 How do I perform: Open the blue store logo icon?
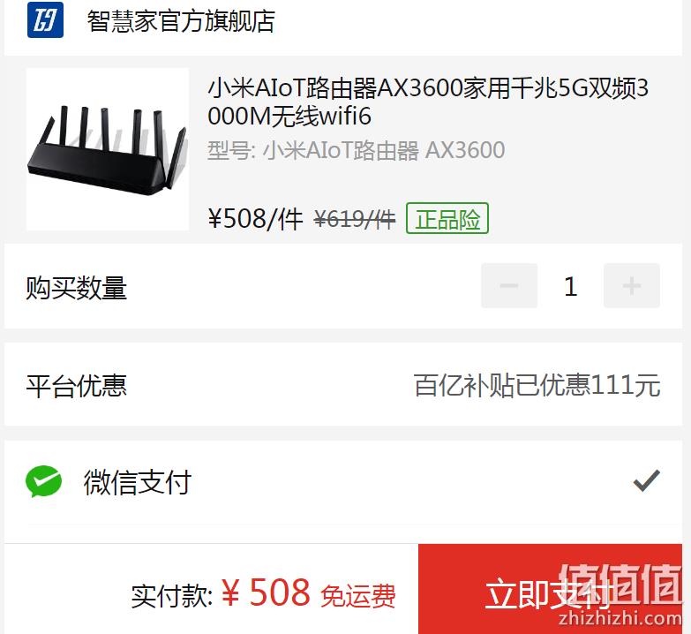click(45, 20)
